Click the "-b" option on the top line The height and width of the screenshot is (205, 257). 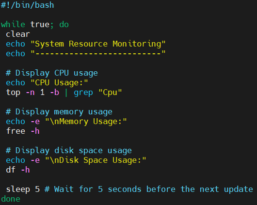pyautogui.click(x=55, y=92)
